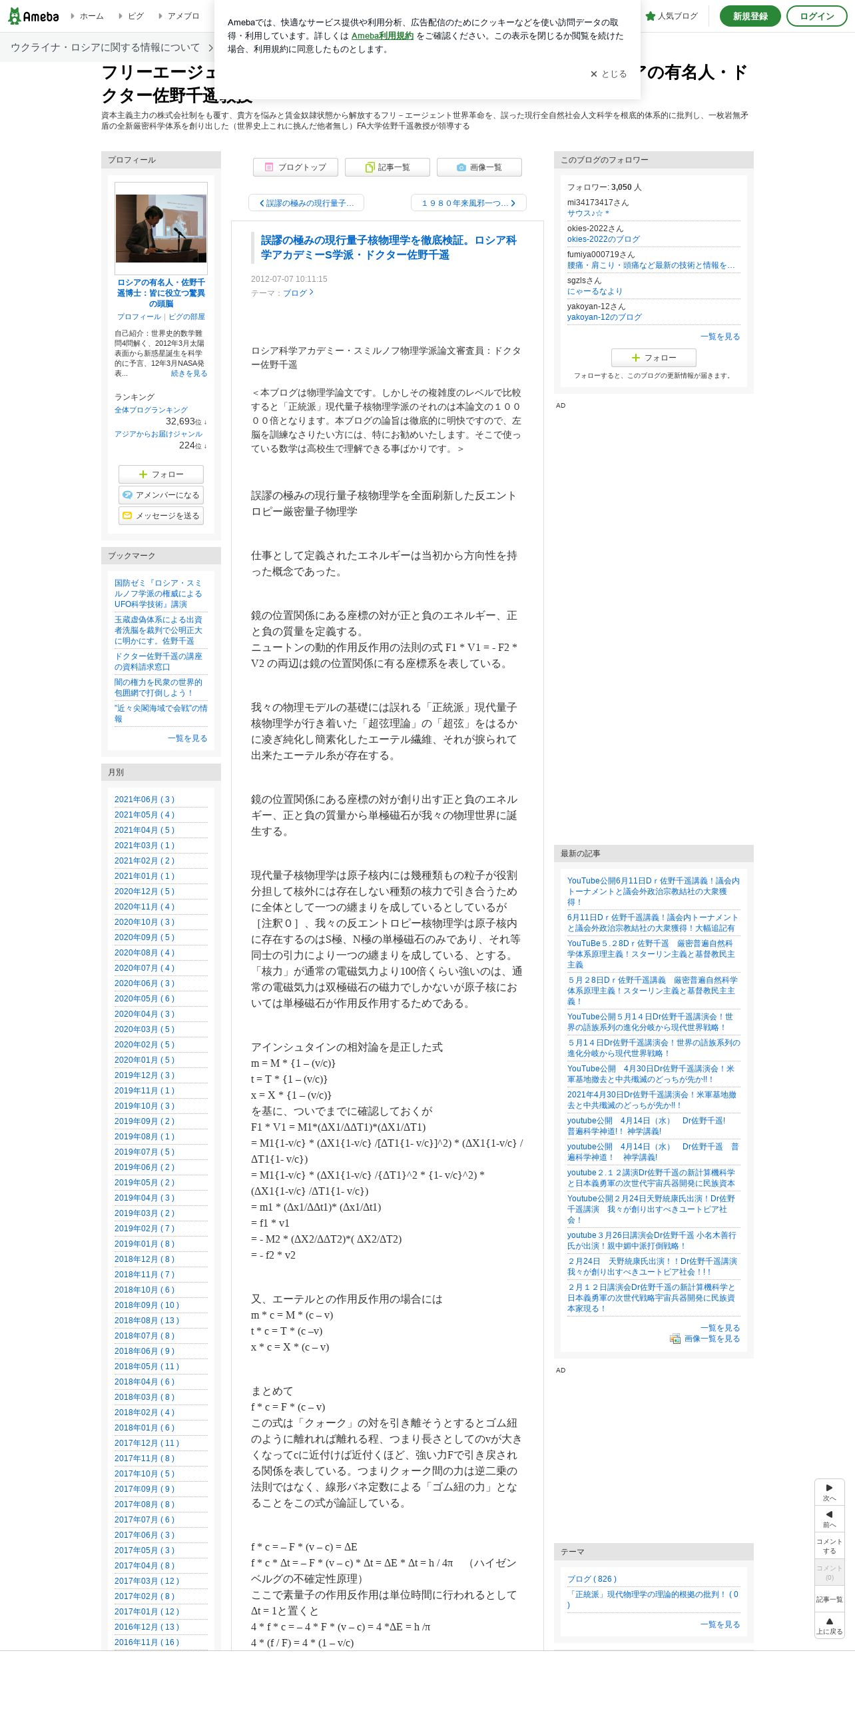This screenshot has width=855, height=1711.
Task: Open profile name link ロシアの有名人・佐野千遥博士
Action: click(161, 292)
